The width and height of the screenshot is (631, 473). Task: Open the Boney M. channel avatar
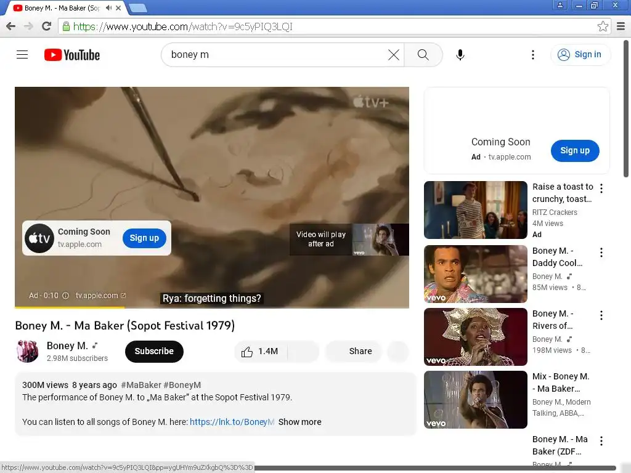pyautogui.click(x=27, y=351)
